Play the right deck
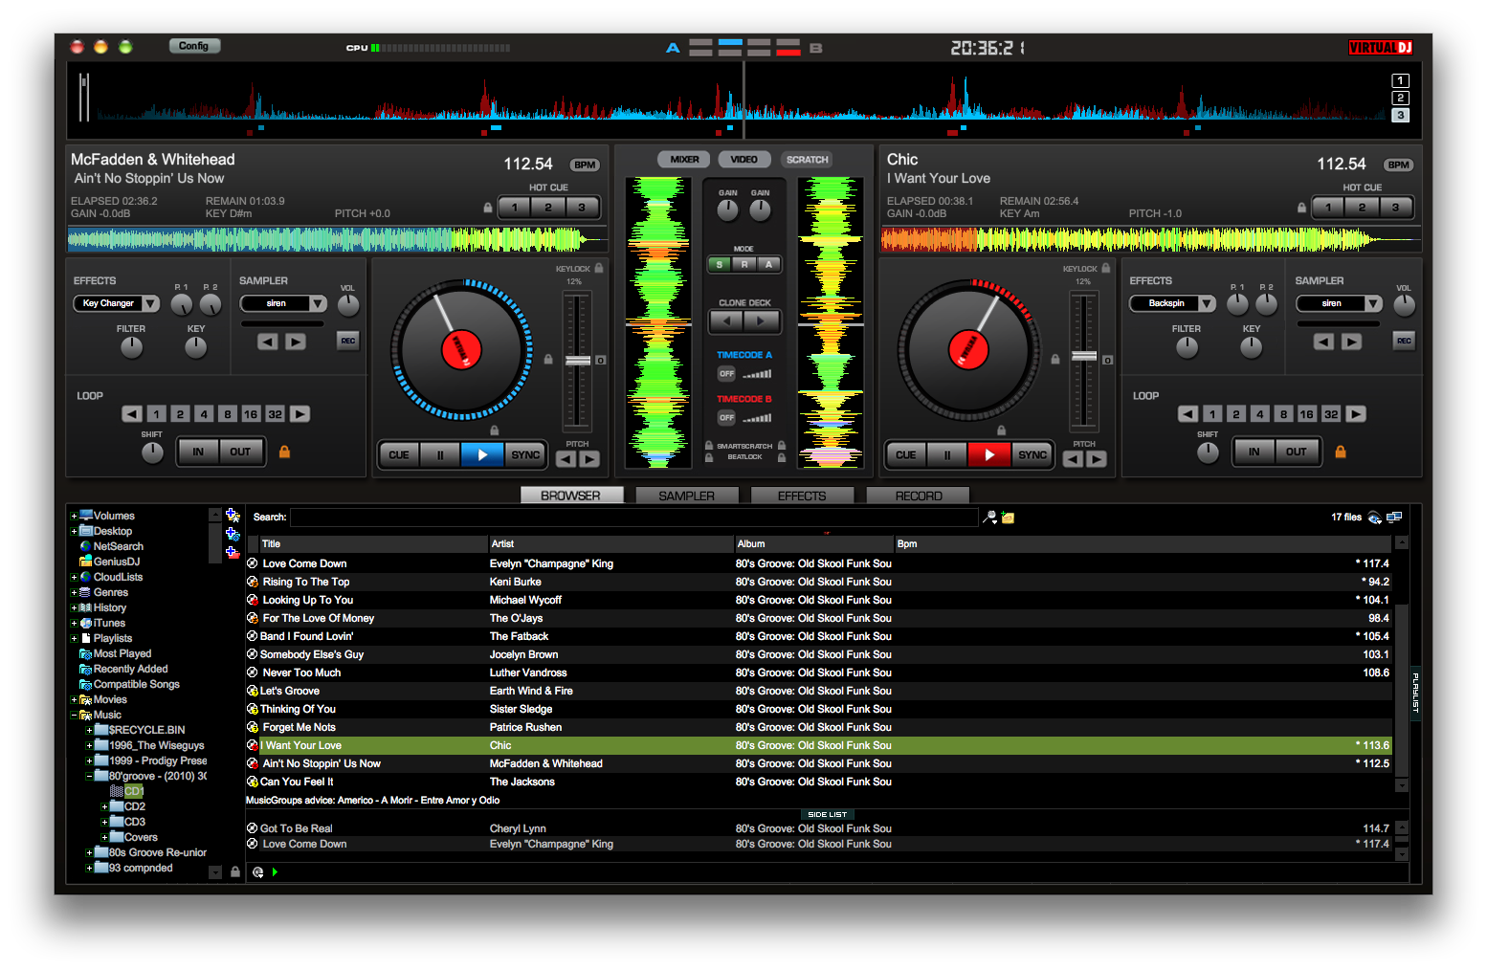 click(x=989, y=455)
